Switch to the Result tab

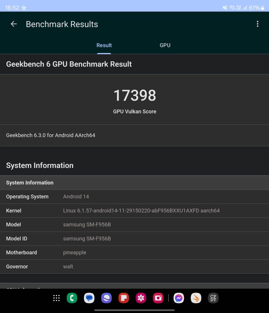point(104,45)
